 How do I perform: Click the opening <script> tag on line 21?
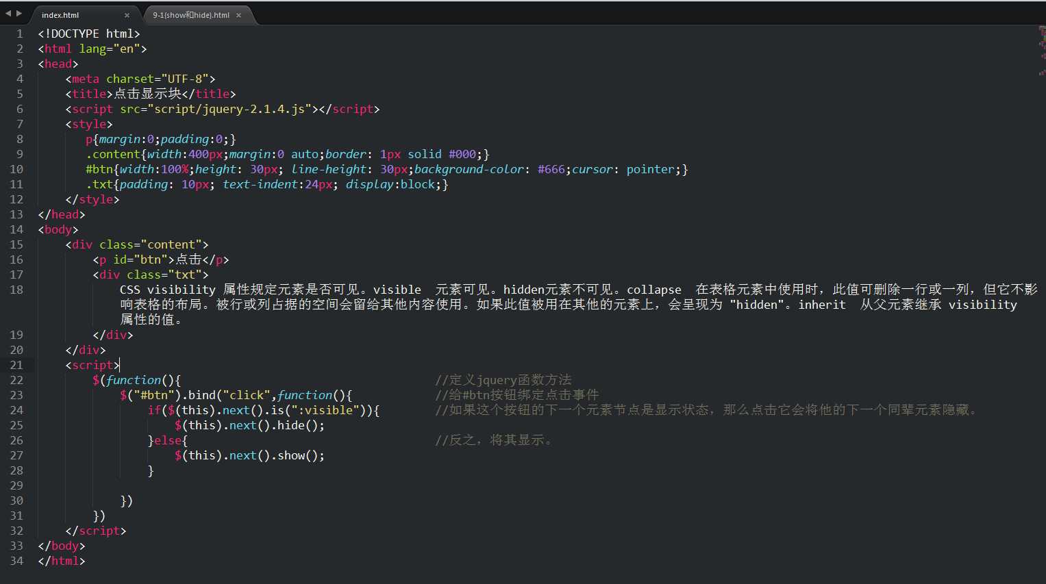(92, 365)
